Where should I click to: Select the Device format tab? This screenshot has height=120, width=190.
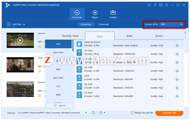(159, 36)
